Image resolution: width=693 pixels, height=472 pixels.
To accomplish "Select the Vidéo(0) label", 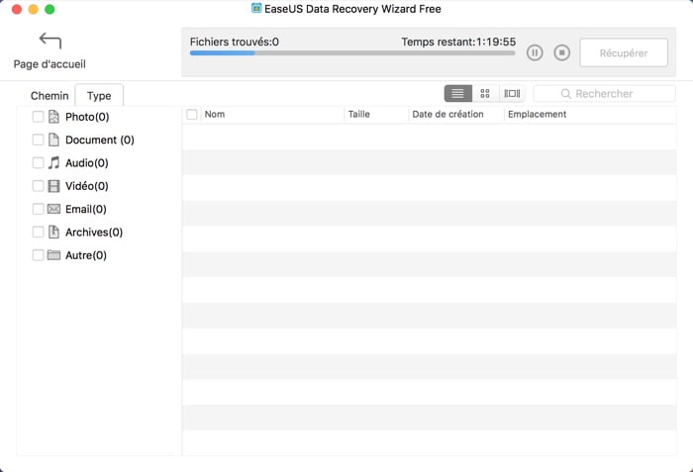I will click(x=87, y=186).
